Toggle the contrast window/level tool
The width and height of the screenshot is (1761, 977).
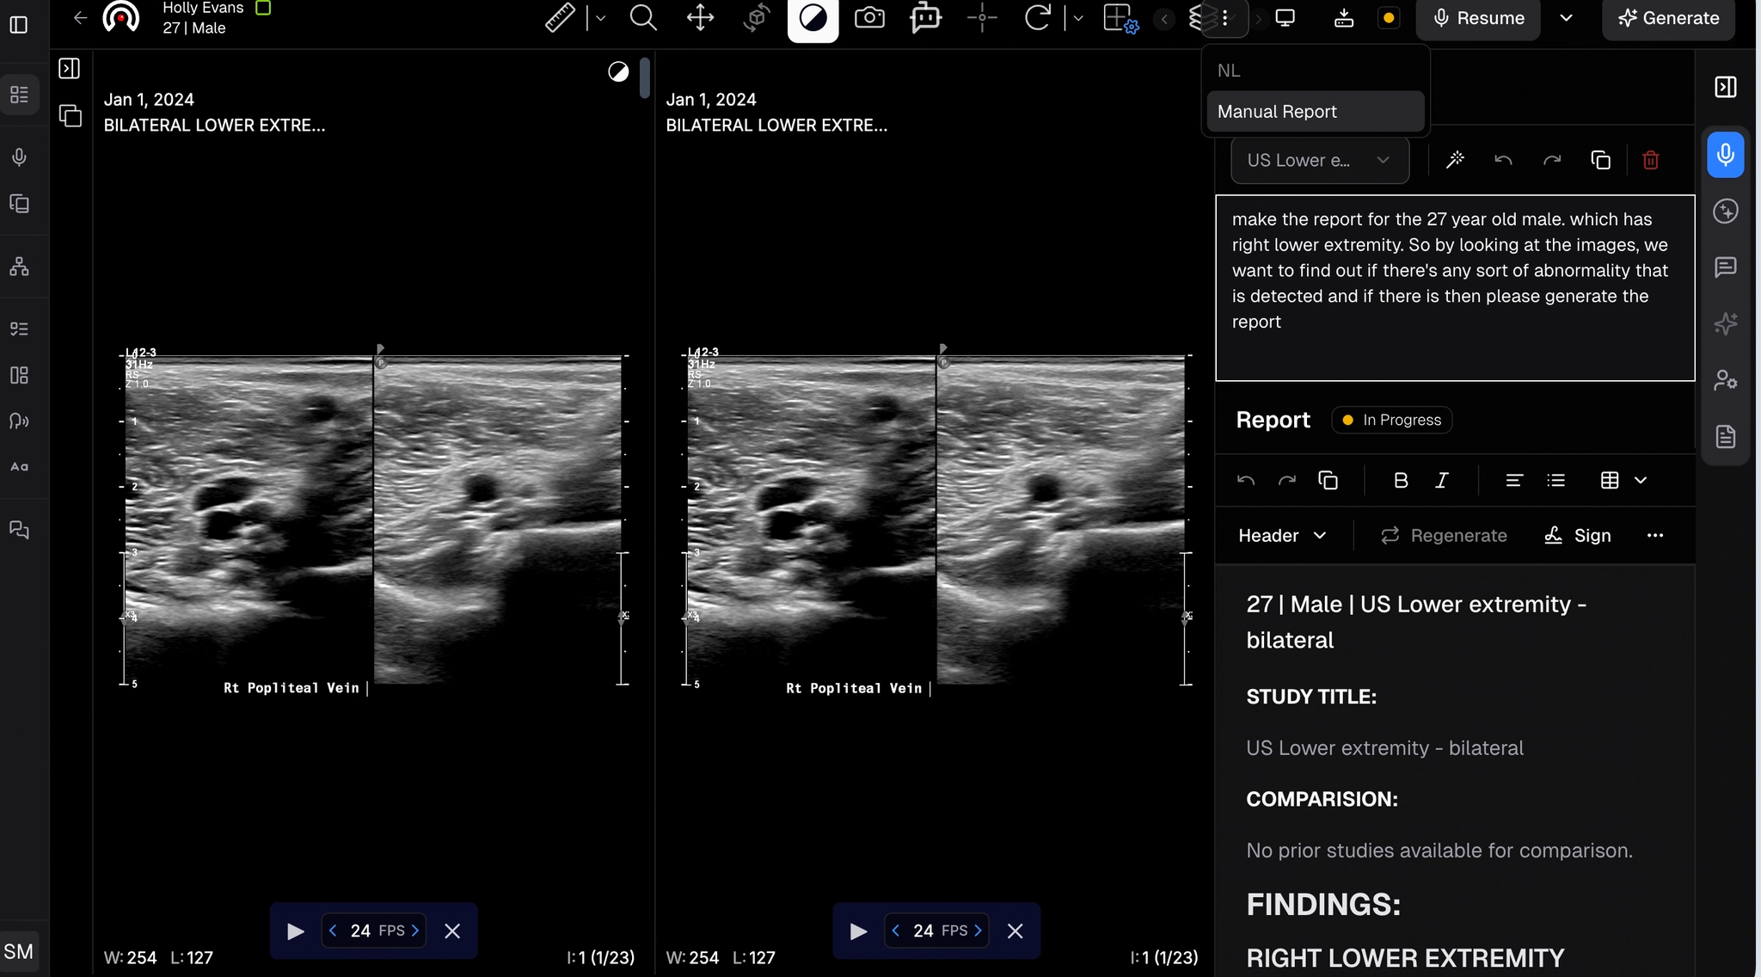pos(813,18)
